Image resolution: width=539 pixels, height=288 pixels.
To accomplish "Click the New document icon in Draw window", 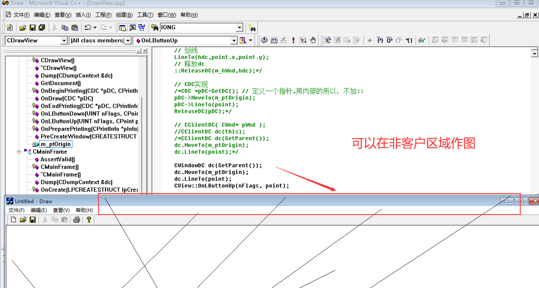I will [x=13, y=220].
